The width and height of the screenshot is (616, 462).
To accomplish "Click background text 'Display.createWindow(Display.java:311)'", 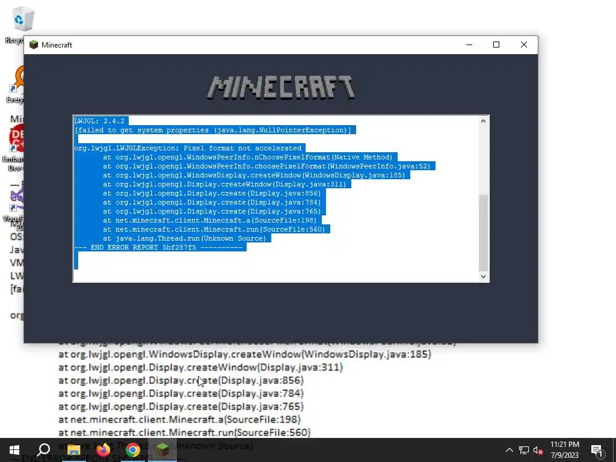I will click(201, 368).
